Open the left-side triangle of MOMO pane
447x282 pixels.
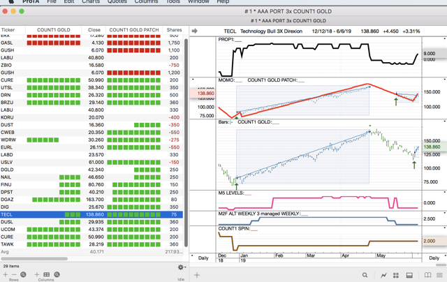point(193,80)
